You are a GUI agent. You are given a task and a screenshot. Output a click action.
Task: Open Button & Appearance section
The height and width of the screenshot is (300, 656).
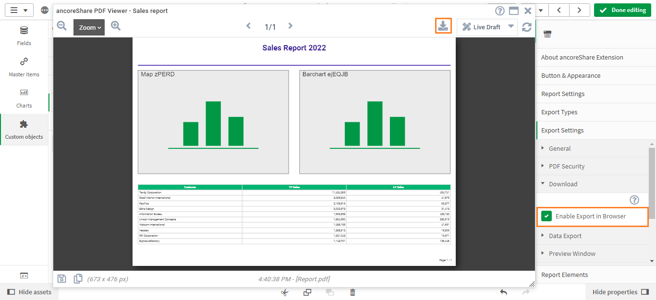pyautogui.click(x=595, y=75)
